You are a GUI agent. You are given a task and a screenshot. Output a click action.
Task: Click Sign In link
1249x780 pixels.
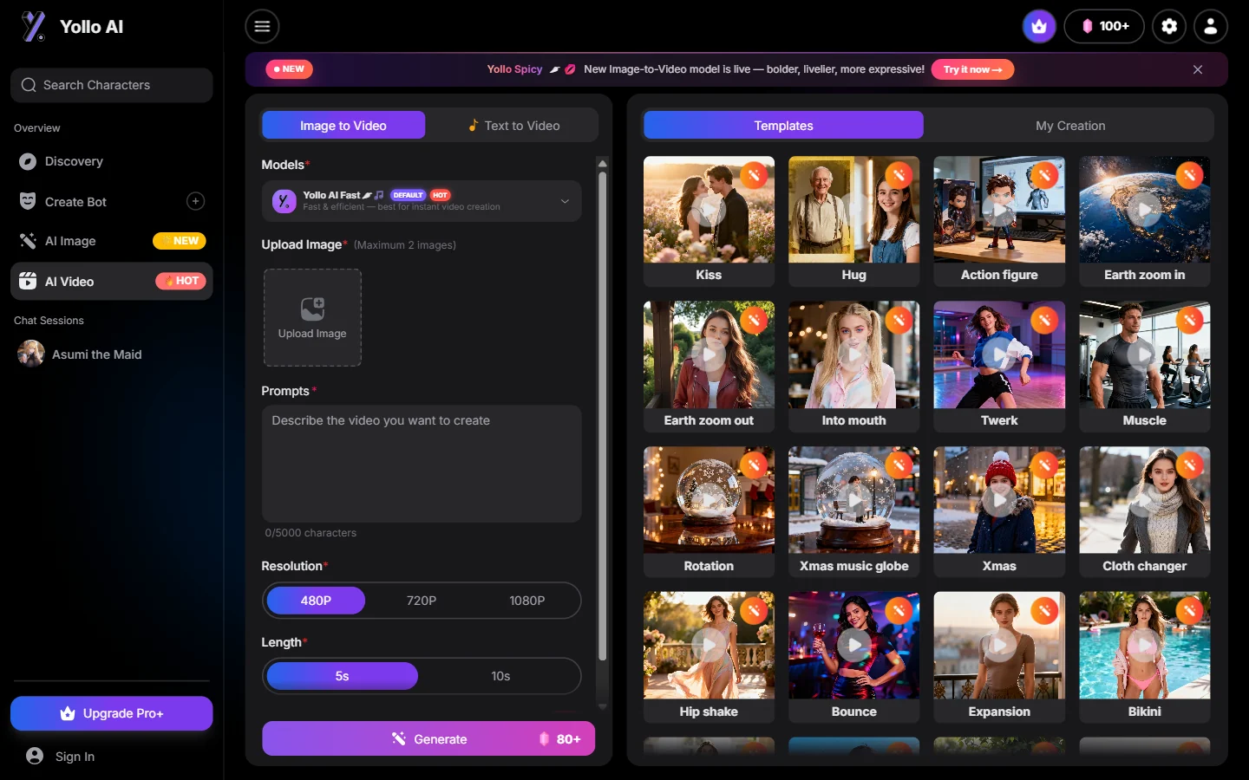(x=75, y=757)
